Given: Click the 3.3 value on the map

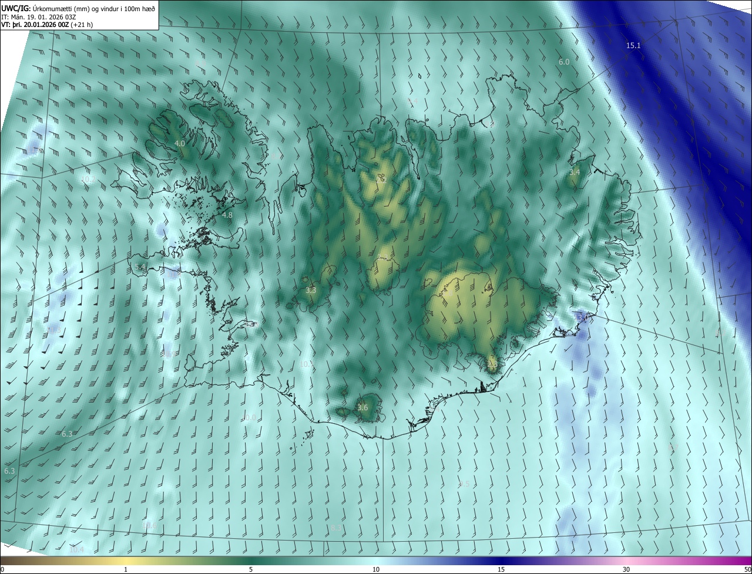Looking at the screenshot, I should tap(311, 291).
